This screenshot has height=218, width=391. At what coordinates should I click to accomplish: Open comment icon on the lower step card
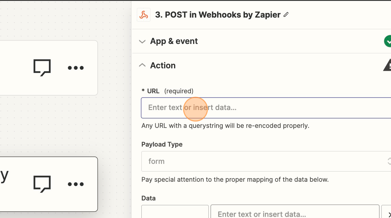click(42, 184)
